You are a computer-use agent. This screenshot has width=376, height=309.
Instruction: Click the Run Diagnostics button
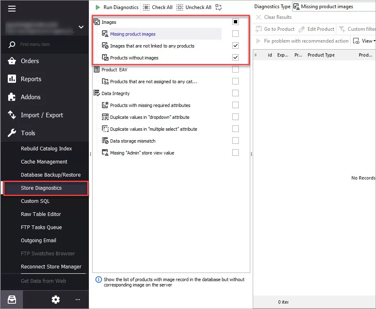[117, 7]
